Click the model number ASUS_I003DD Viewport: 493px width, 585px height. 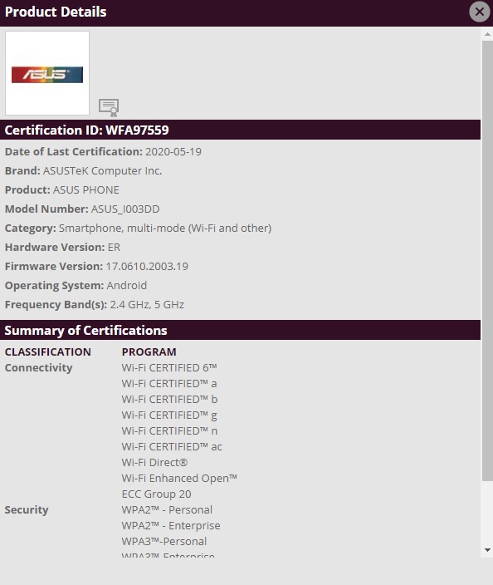tap(125, 209)
